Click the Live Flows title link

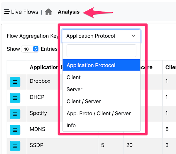coord(25,12)
